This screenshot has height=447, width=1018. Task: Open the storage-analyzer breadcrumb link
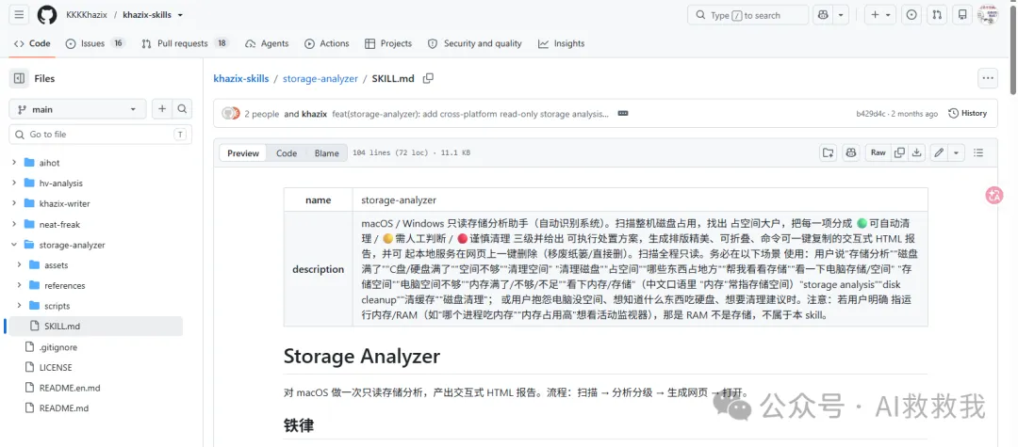320,78
